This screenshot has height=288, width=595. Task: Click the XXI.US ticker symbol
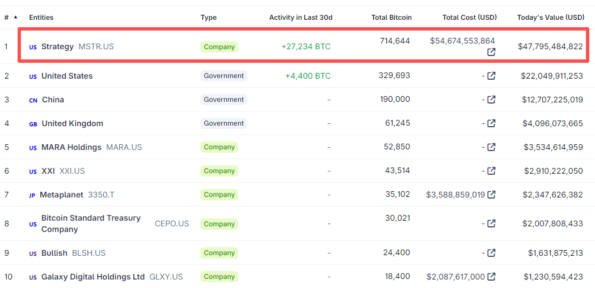[x=72, y=171]
